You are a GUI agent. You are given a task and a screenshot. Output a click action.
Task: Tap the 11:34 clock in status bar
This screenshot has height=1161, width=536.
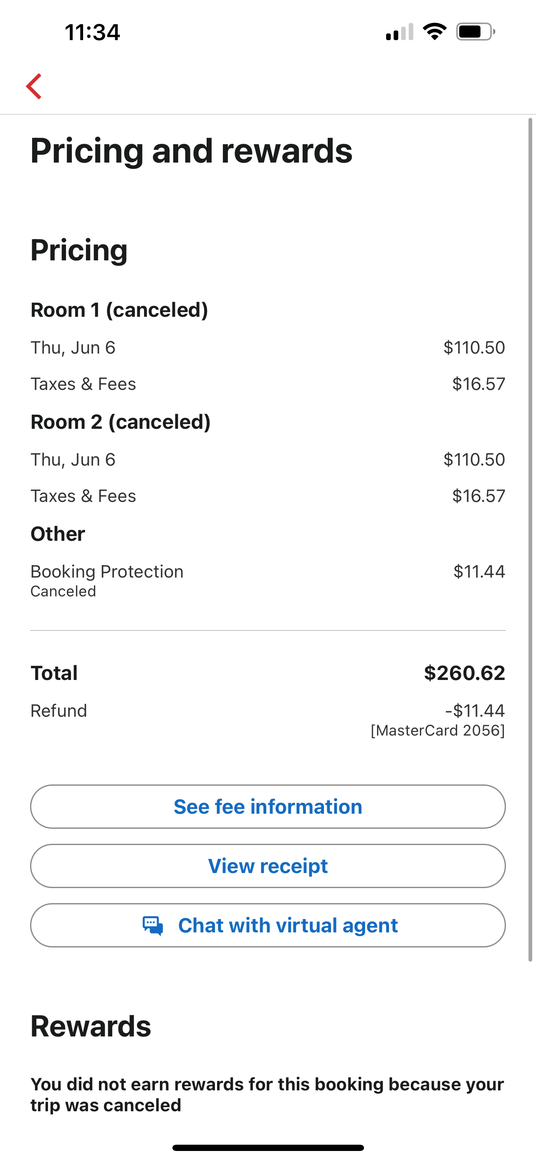92,33
